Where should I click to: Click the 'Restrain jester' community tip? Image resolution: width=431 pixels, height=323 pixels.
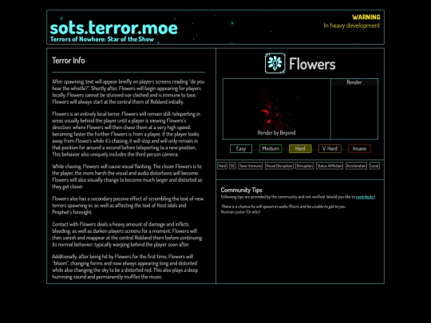[x=240, y=212]
